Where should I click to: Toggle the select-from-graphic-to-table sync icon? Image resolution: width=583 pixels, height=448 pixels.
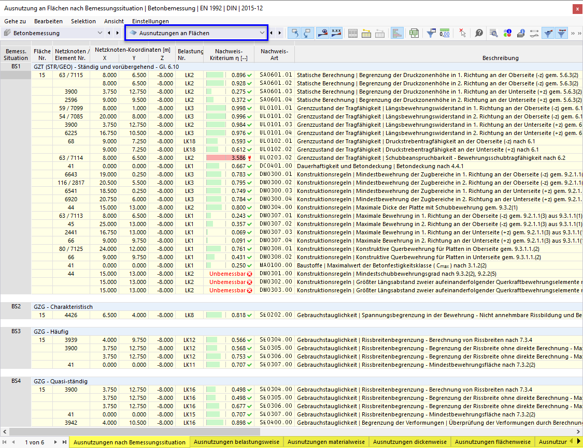click(307, 33)
